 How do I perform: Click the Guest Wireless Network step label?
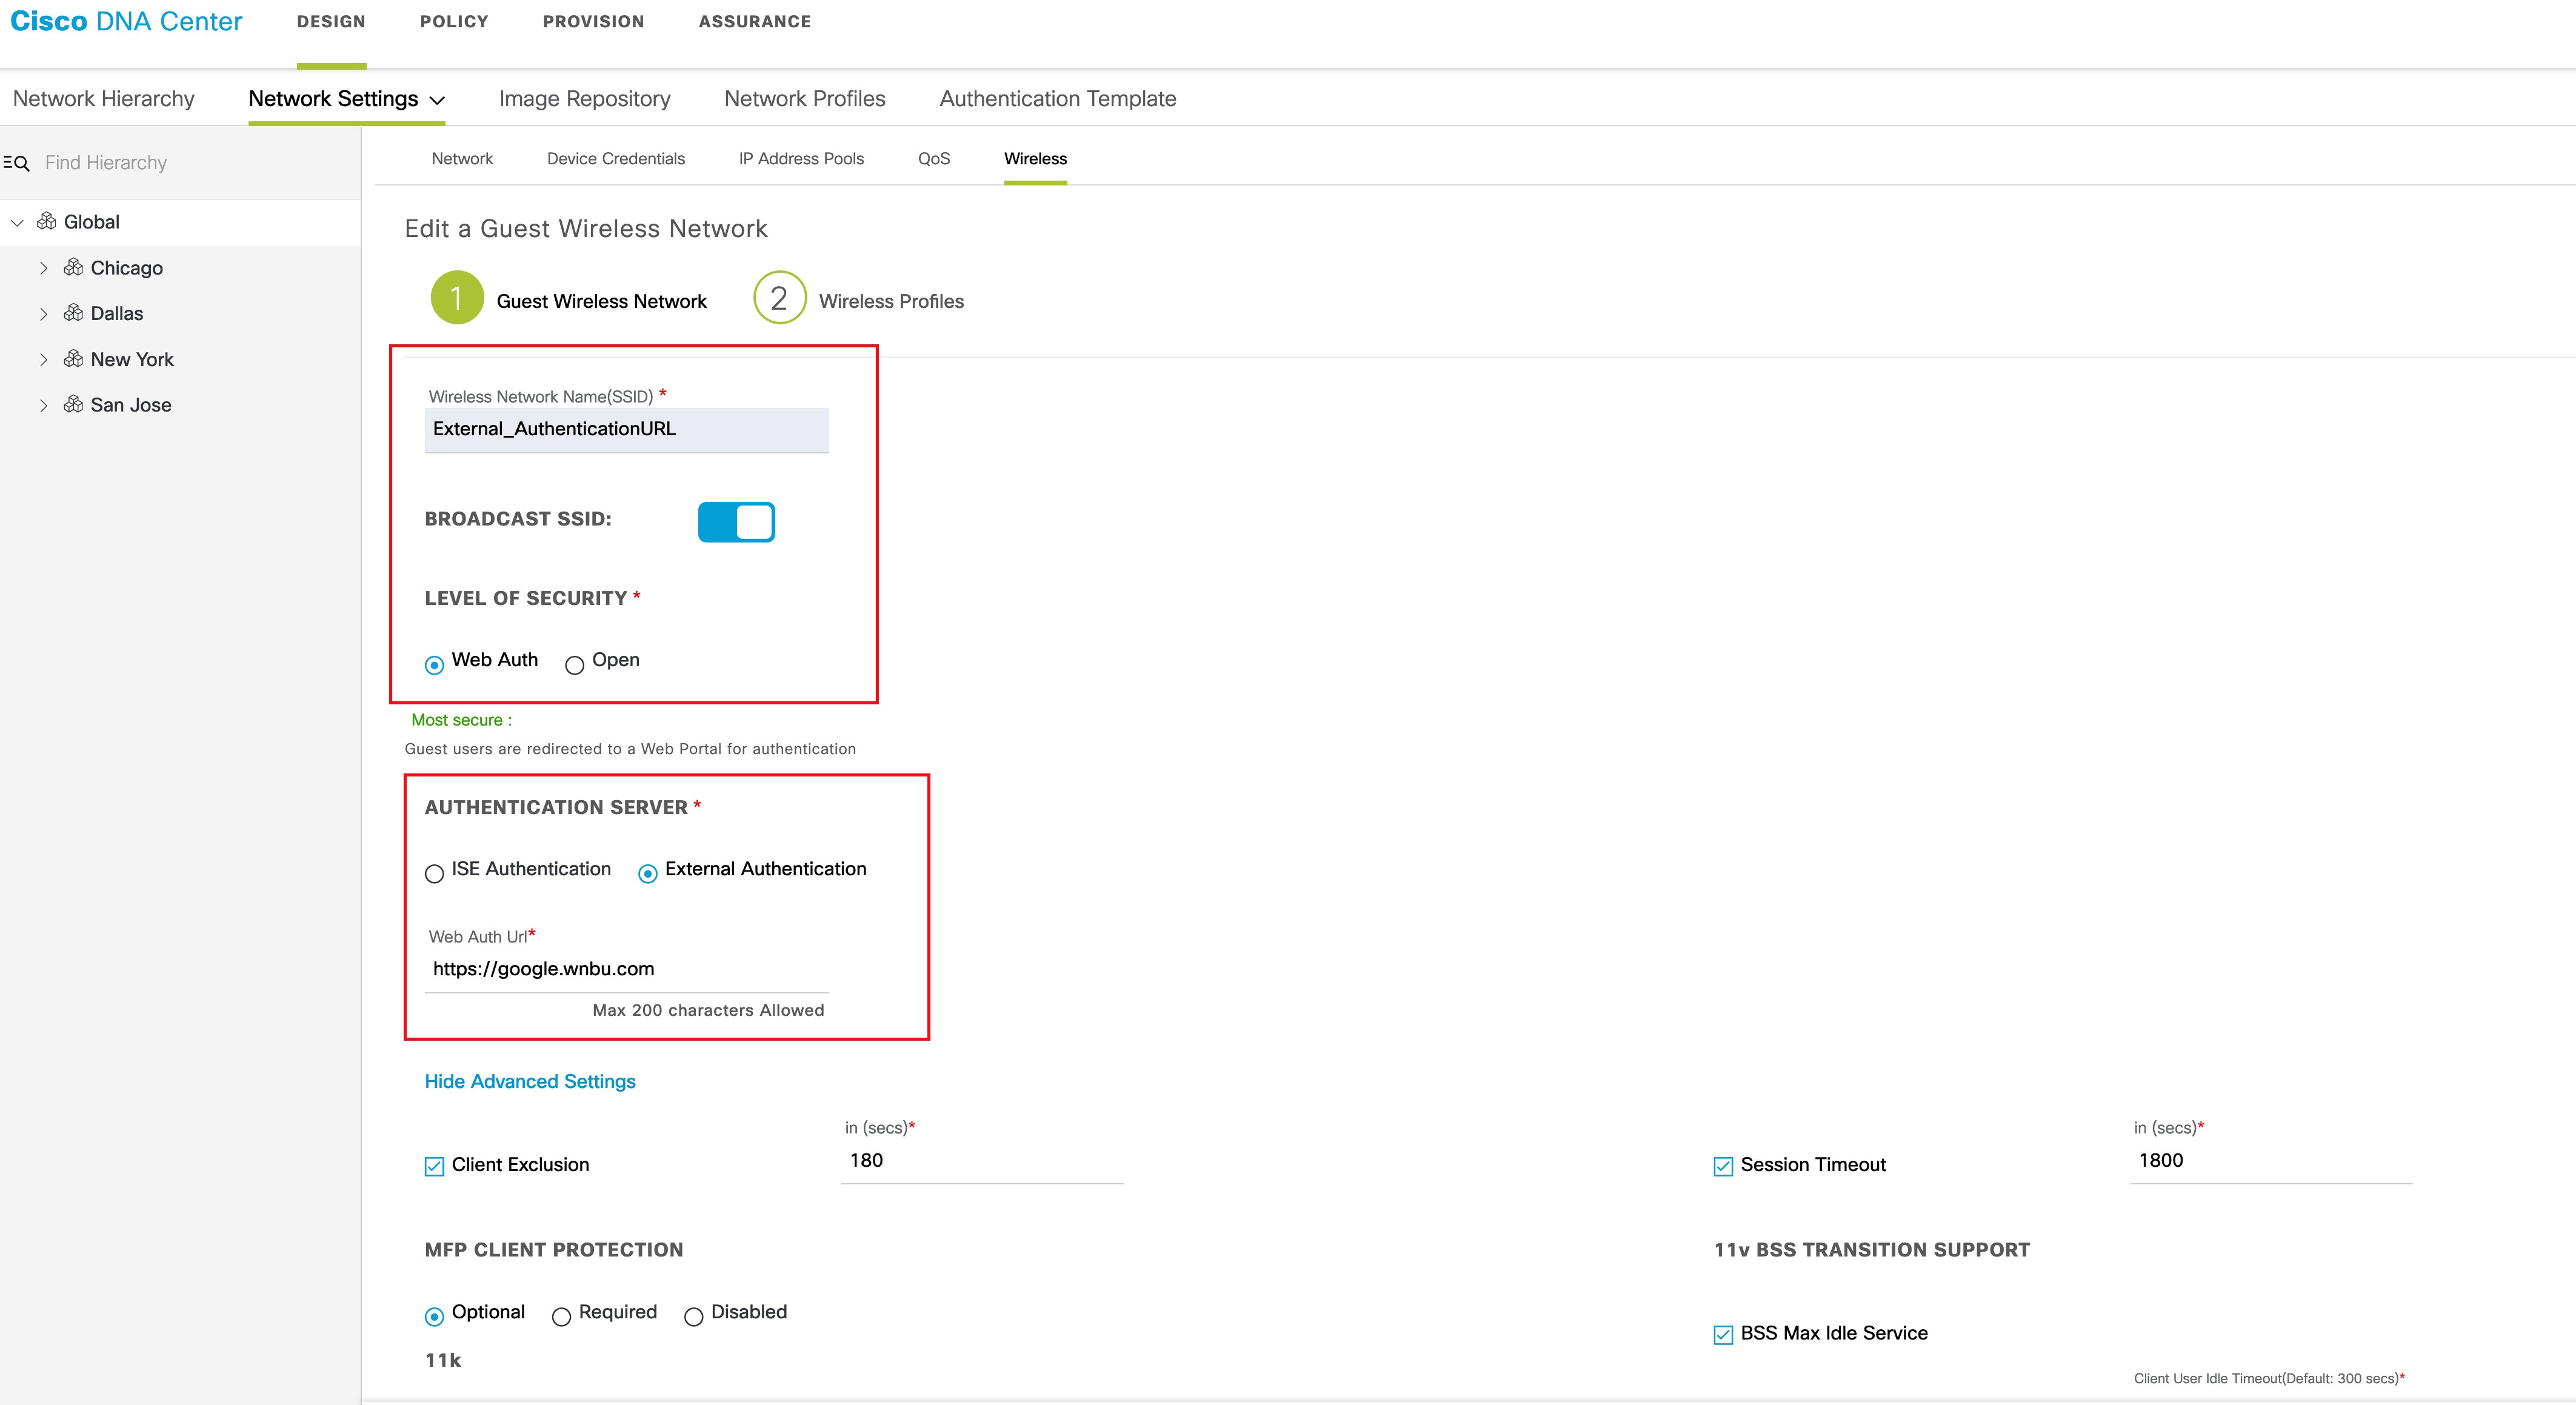[x=601, y=301]
